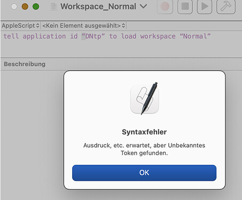Click the Script Editor icon in the dialog
This screenshot has height=200, width=242.
pos(144,99)
